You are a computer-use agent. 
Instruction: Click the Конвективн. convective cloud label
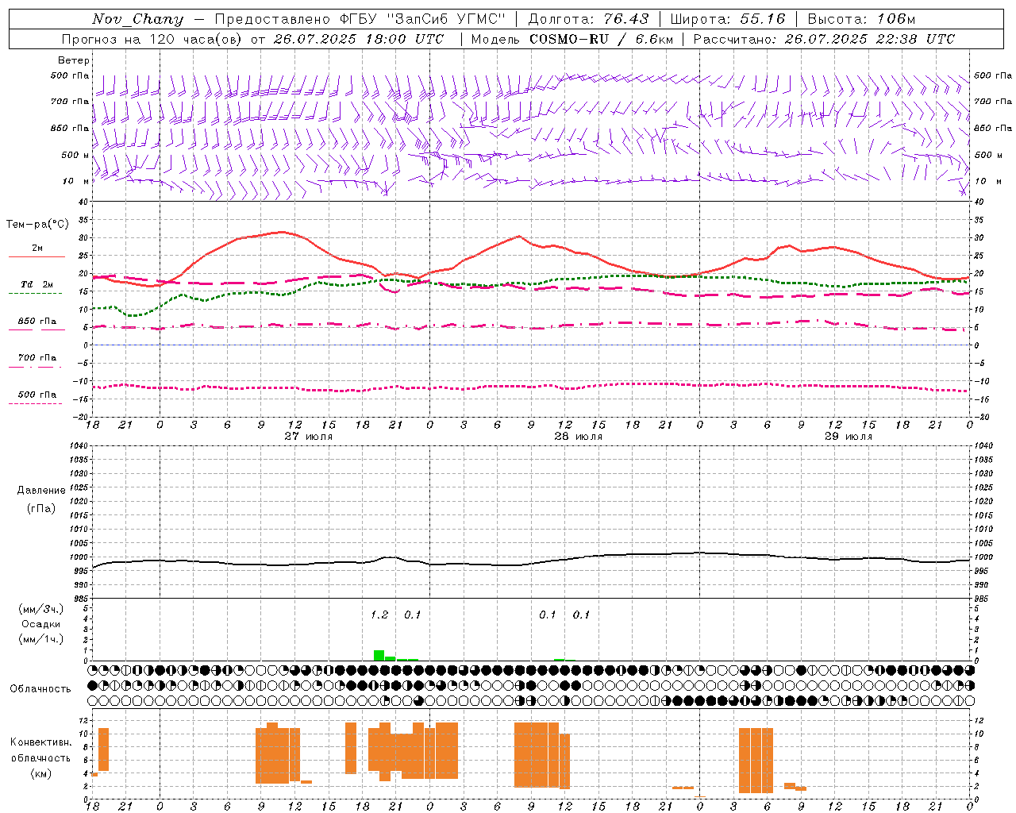[x=40, y=742]
